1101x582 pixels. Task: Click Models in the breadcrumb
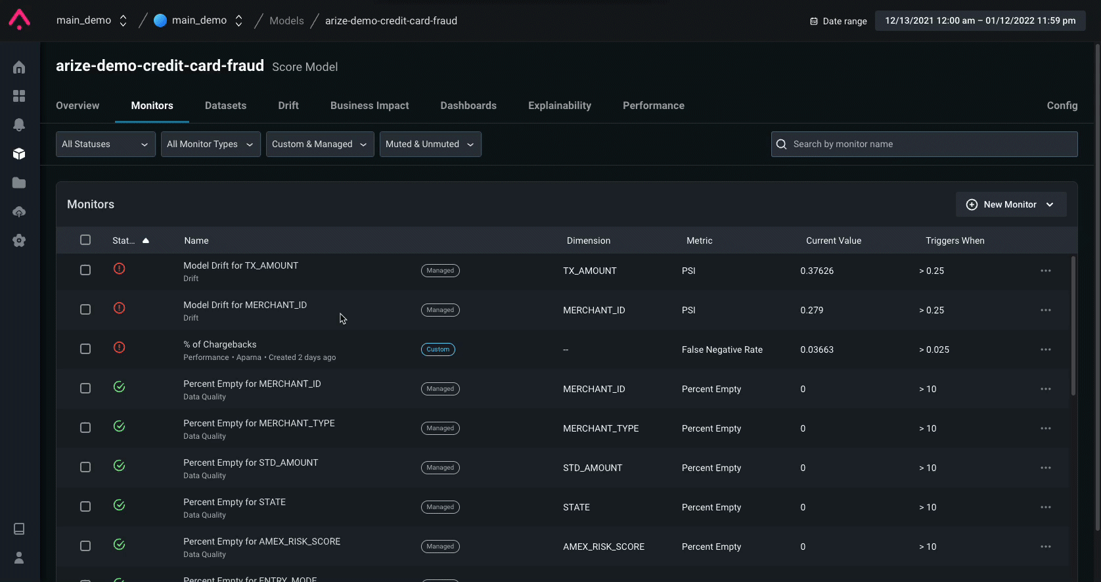(x=286, y=21)
